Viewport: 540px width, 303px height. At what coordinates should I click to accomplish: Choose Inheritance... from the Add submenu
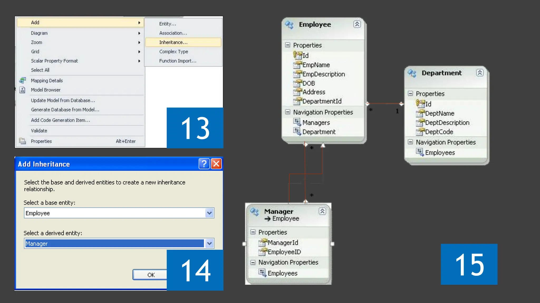[173, 42]
